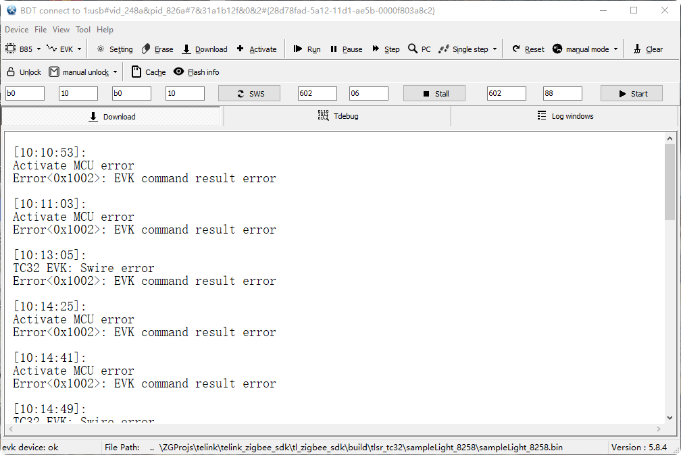681x455 pixels.
Task: Open the View menu
Action: [x=61, y=30]
